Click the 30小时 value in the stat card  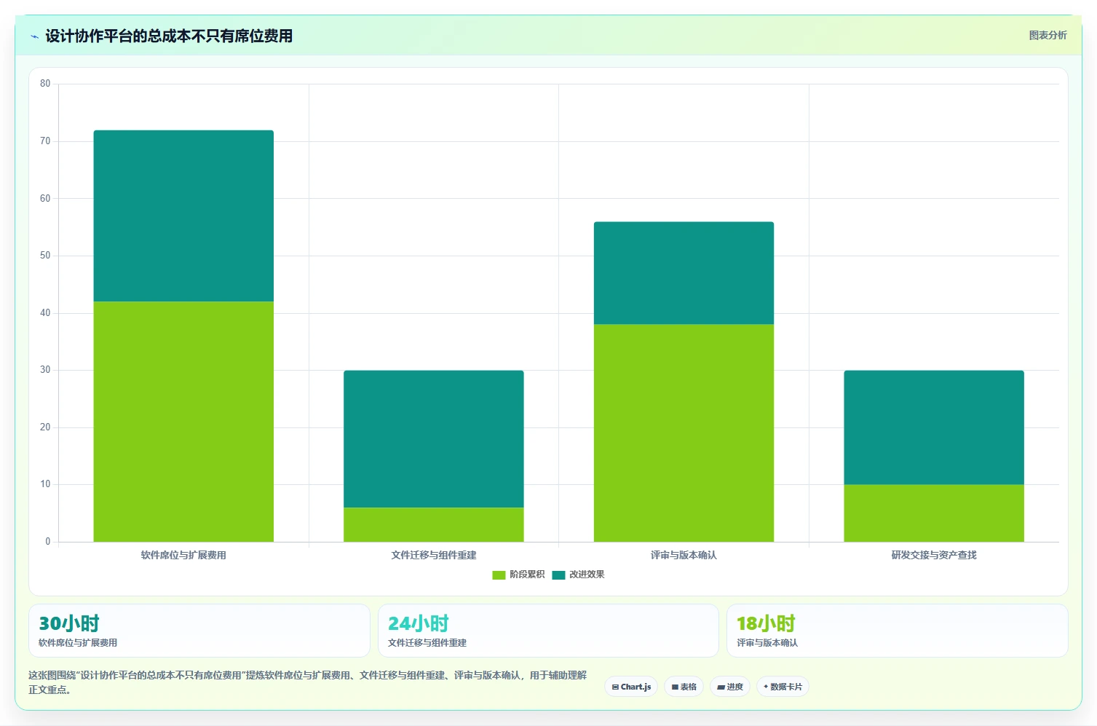tap(69, 623)
